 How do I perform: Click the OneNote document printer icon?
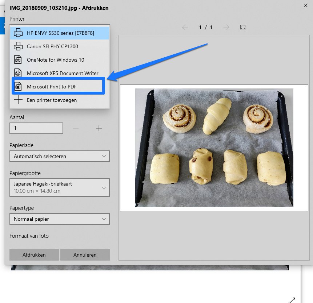tap(18, 59)
